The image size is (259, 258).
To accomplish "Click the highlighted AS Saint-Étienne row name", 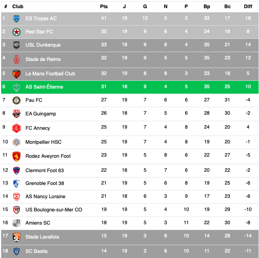I will [44, 87].
